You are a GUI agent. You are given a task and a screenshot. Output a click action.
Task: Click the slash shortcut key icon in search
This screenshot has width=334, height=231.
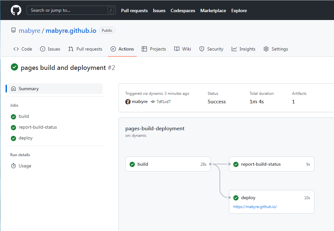click(x=111, y=10)
